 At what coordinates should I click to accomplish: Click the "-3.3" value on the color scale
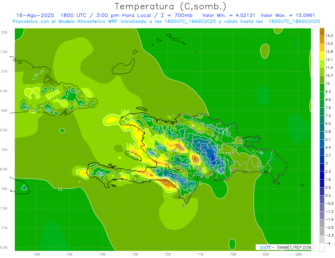click(329, 235)
